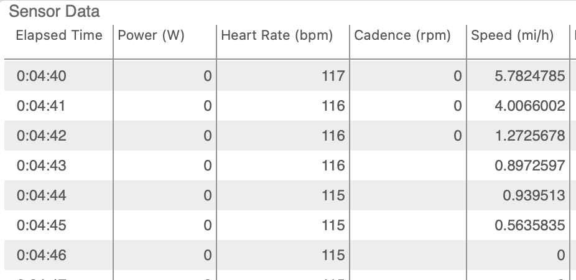This screenshot has height=280, width=576.
Task: Select the row at elapsed time 0:04:46
Action: point(290,254)
